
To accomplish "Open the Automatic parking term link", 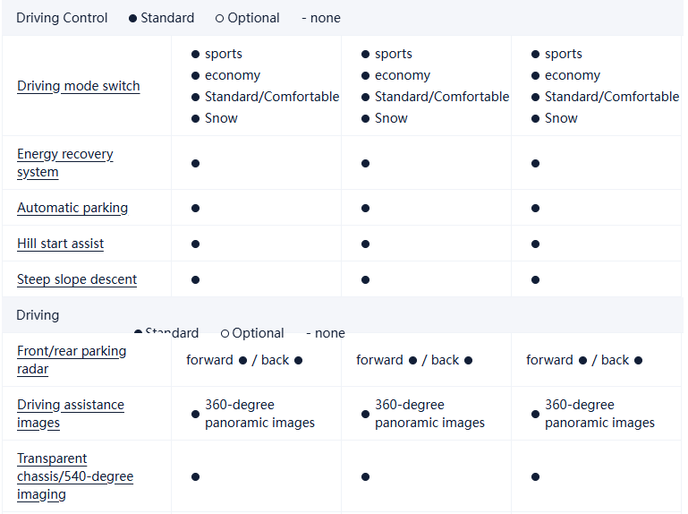I will pos(72,208).
